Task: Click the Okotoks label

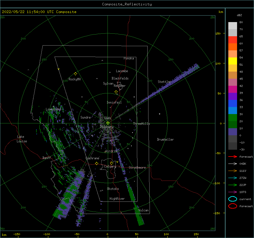Action: point(113,189)
